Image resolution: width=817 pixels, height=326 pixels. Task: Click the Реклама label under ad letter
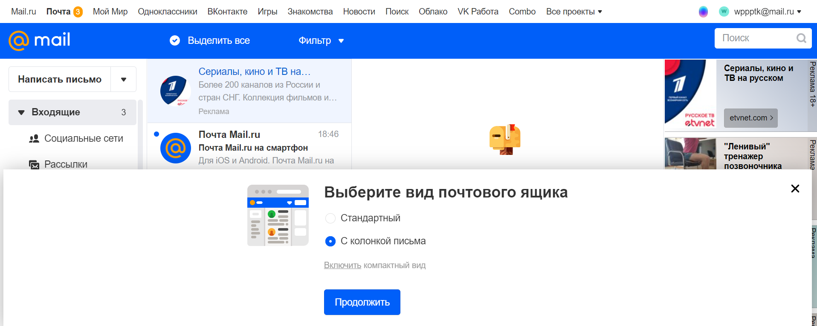click(214, 112)
